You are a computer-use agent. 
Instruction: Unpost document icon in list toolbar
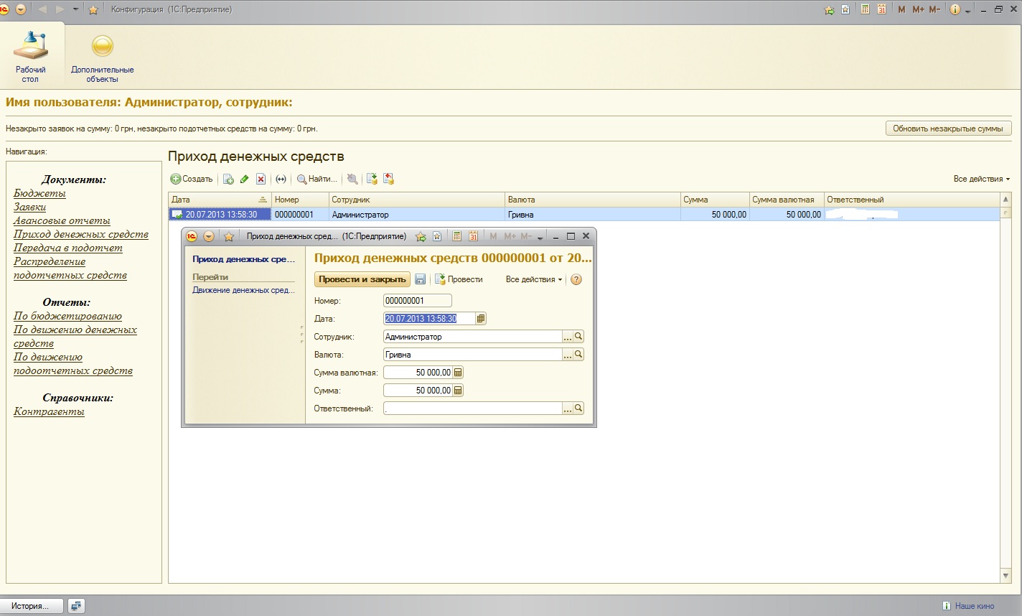coord(388,179)
